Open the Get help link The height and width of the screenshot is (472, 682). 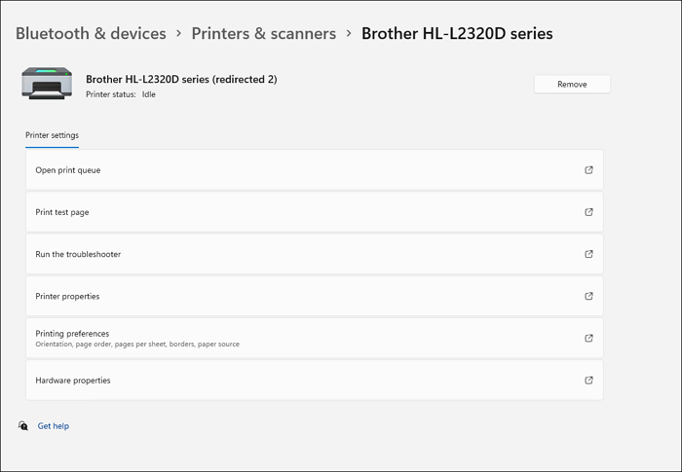coord(54,426)
